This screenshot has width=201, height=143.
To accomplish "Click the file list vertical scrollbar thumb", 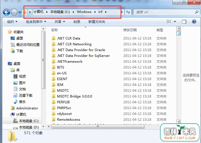I will pyautogui.click(x=179, y=33).
